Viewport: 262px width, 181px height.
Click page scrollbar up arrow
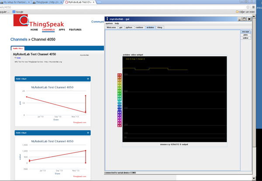254,17
